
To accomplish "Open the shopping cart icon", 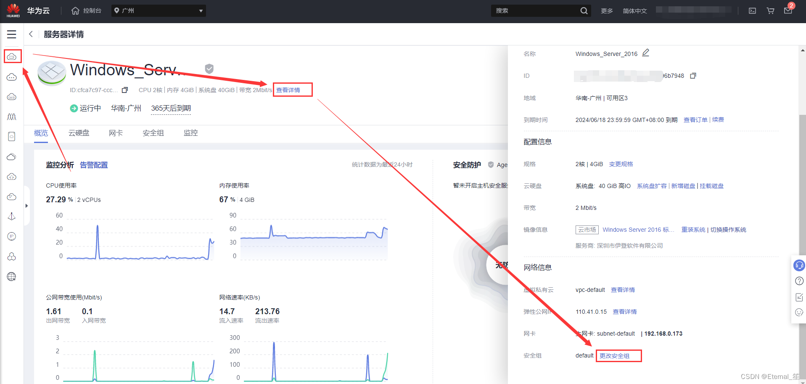I will 771,11.
